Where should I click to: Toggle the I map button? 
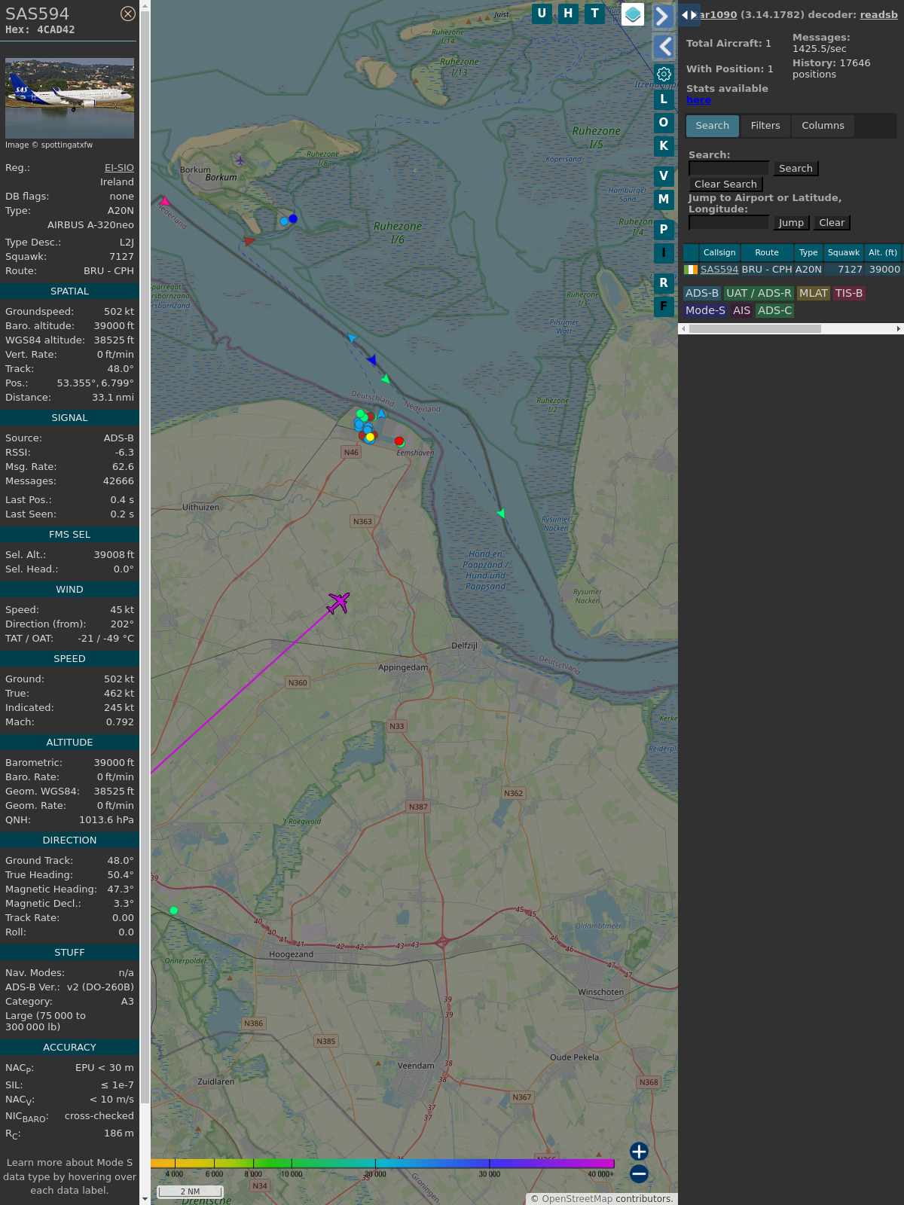click(x=664, y=253)
